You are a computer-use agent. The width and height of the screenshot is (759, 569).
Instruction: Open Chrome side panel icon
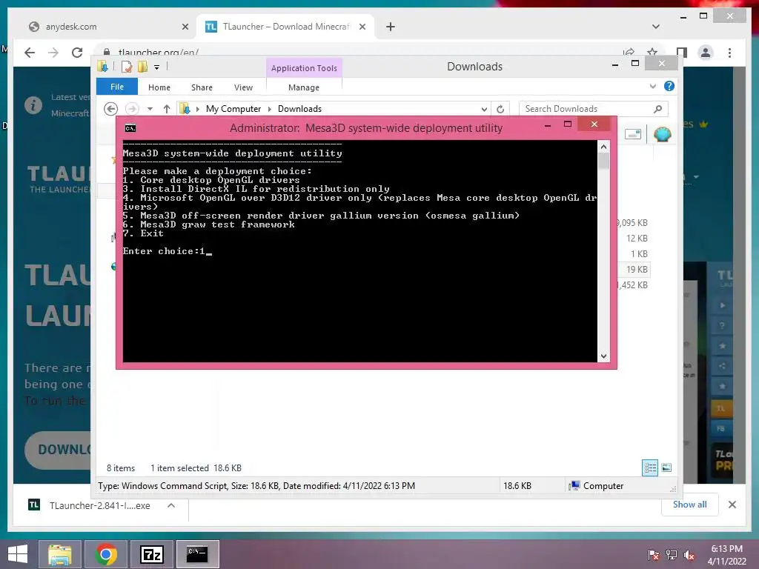[682, 53]
